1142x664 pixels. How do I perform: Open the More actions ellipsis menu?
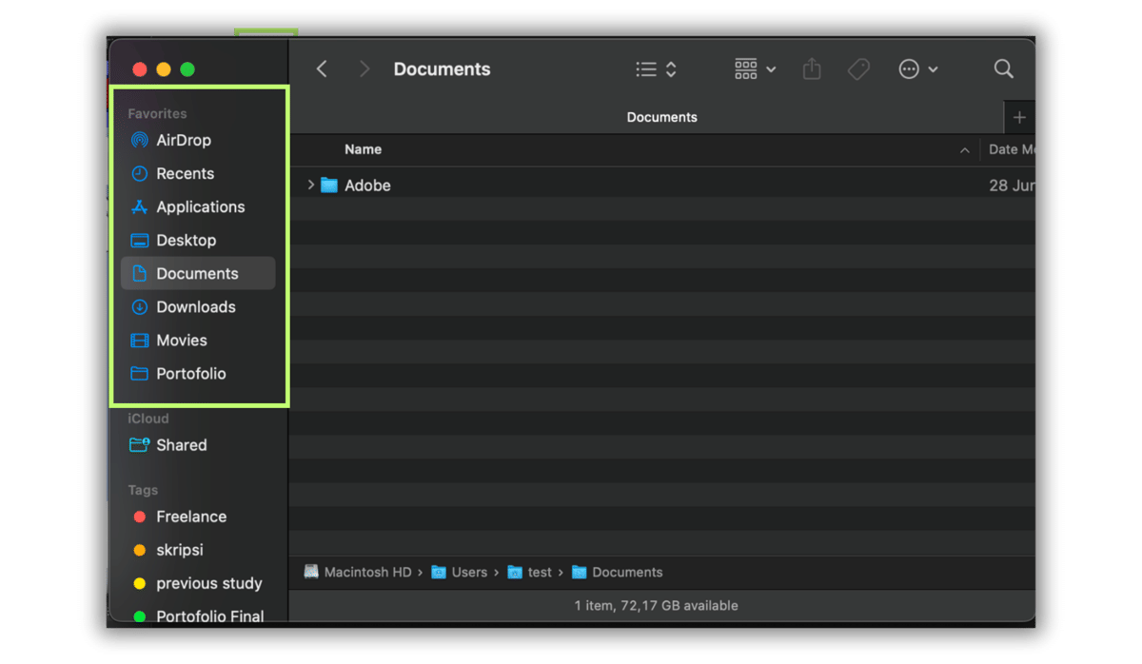tap(917, 68)
